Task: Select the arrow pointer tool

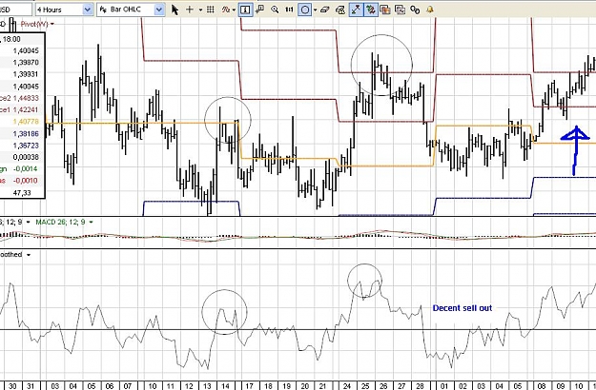Action: click(x=175, y=10)
